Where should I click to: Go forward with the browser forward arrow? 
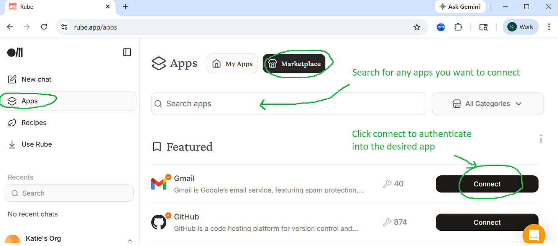coord(27,27)
